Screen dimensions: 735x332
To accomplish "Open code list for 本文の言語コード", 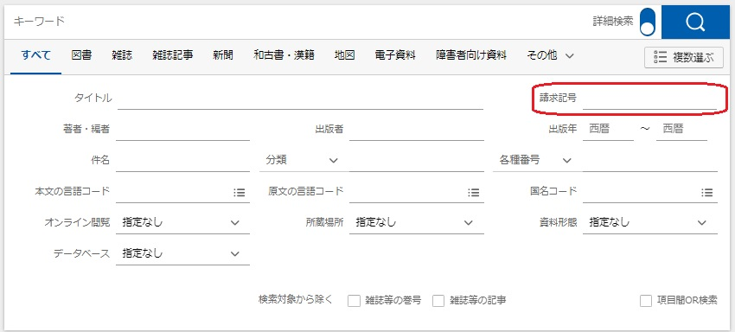I will tap(239, 192).
